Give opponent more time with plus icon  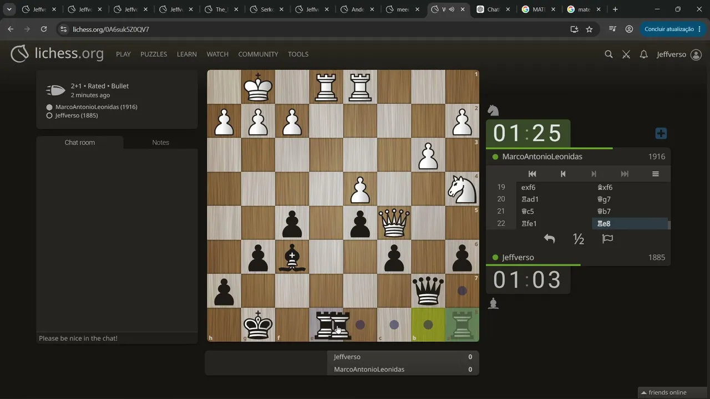click(x=661, y=134)
